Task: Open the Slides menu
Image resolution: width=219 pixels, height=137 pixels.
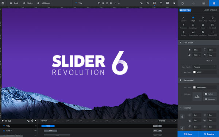Action: pos(28,3)
